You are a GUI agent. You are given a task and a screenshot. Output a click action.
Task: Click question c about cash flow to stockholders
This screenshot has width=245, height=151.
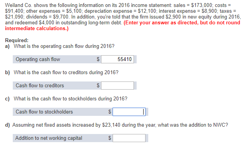(x=66, y=98)
